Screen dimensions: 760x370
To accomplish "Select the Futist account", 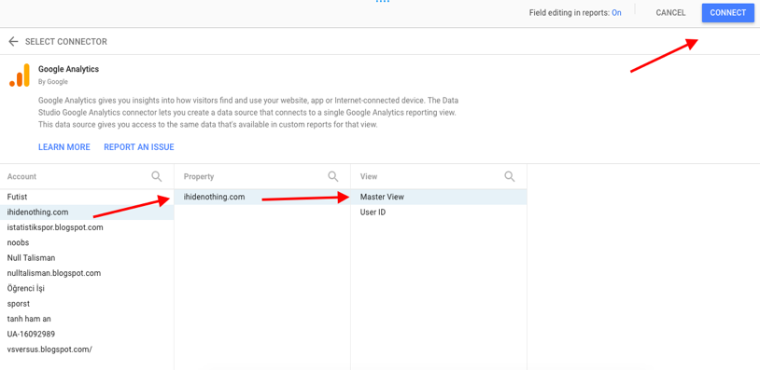I will click(x=87, y=197).
